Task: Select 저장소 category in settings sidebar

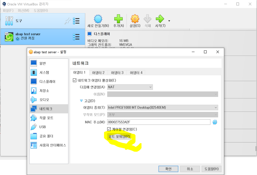Action: (49, 91)
